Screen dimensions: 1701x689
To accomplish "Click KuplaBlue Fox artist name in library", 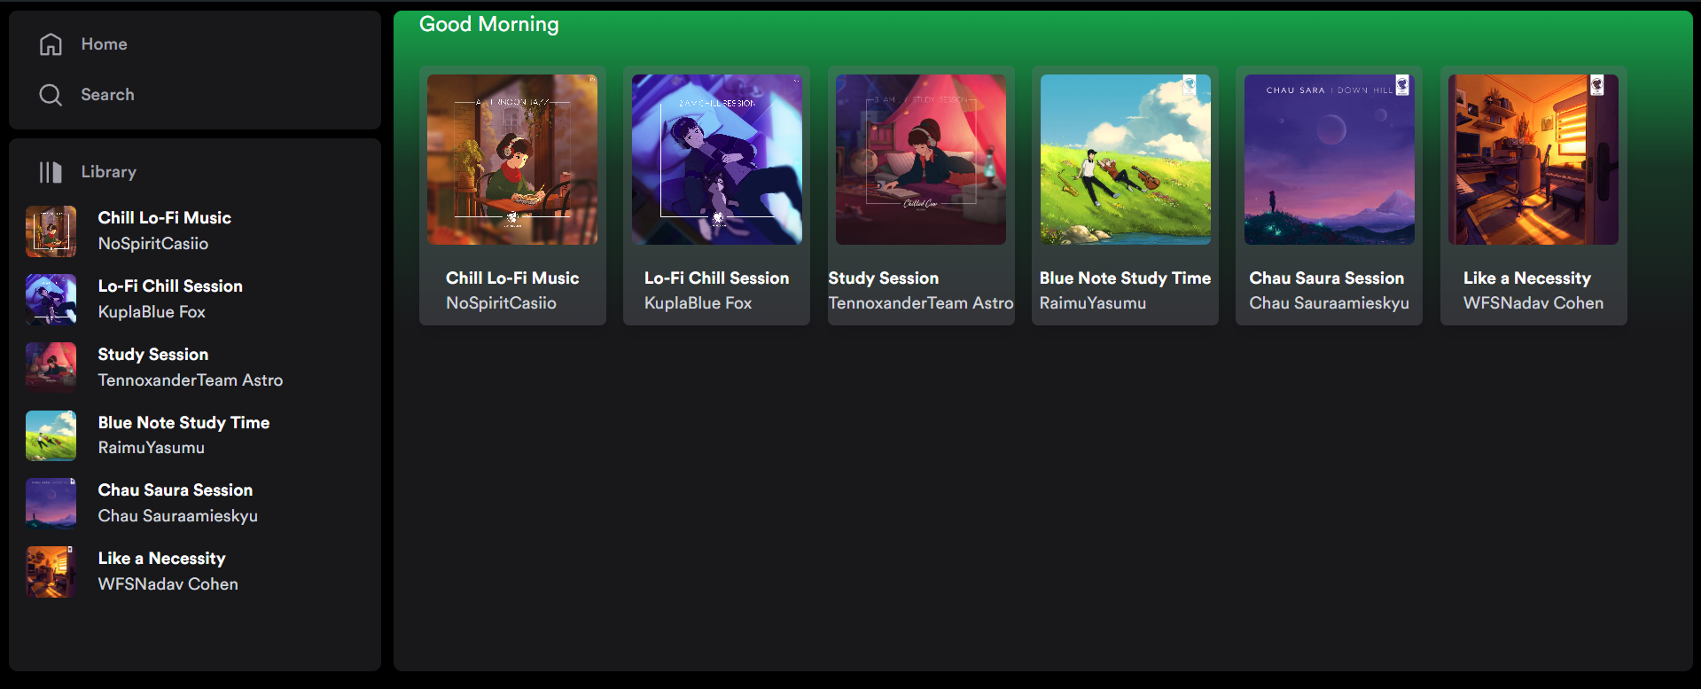I will [x=152, y=312].
